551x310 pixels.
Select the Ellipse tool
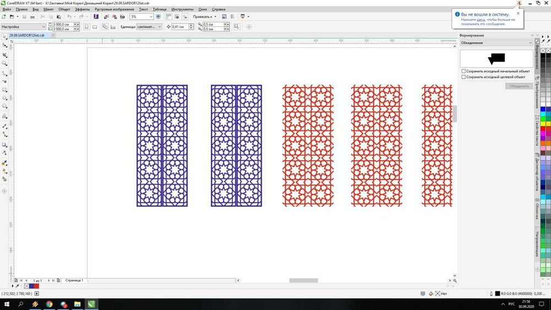tap(4, 98)
